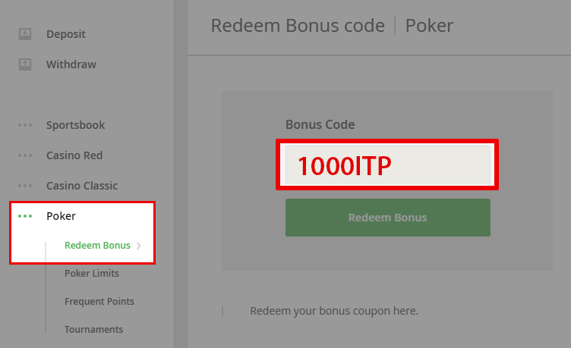Click the green Redeem Bonus button
Screen dimensions: 571x348
pos(388,218)
